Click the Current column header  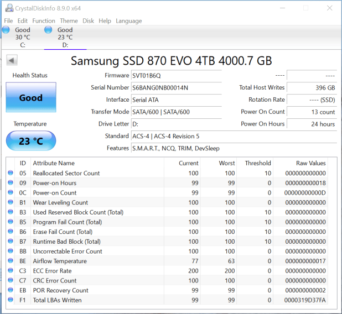point(182,163)
